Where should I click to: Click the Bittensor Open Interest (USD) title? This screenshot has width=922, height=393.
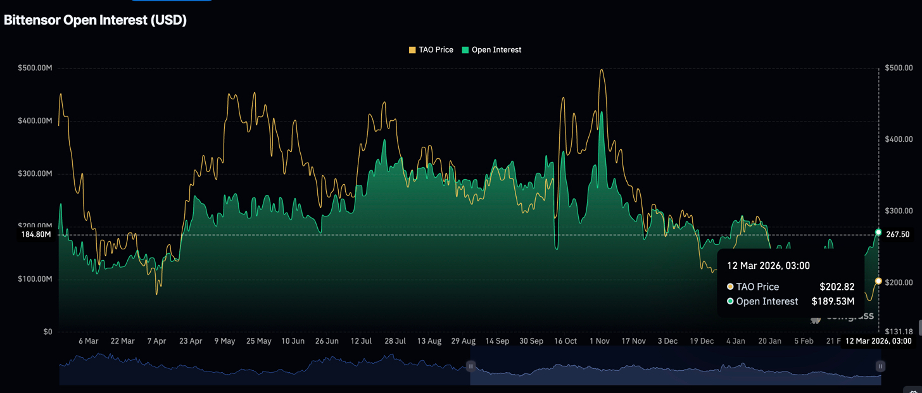95,20
